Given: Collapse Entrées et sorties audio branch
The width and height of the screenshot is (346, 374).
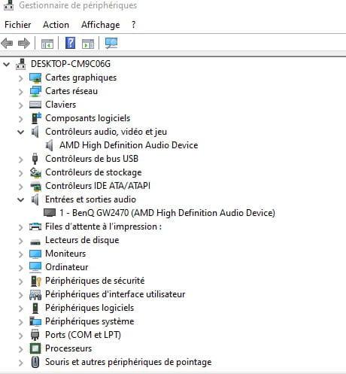Looking at the screenshot, I should pos(21,199).
